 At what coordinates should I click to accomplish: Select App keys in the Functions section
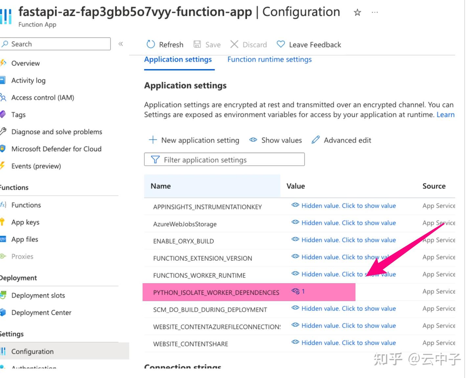point(25,222)
